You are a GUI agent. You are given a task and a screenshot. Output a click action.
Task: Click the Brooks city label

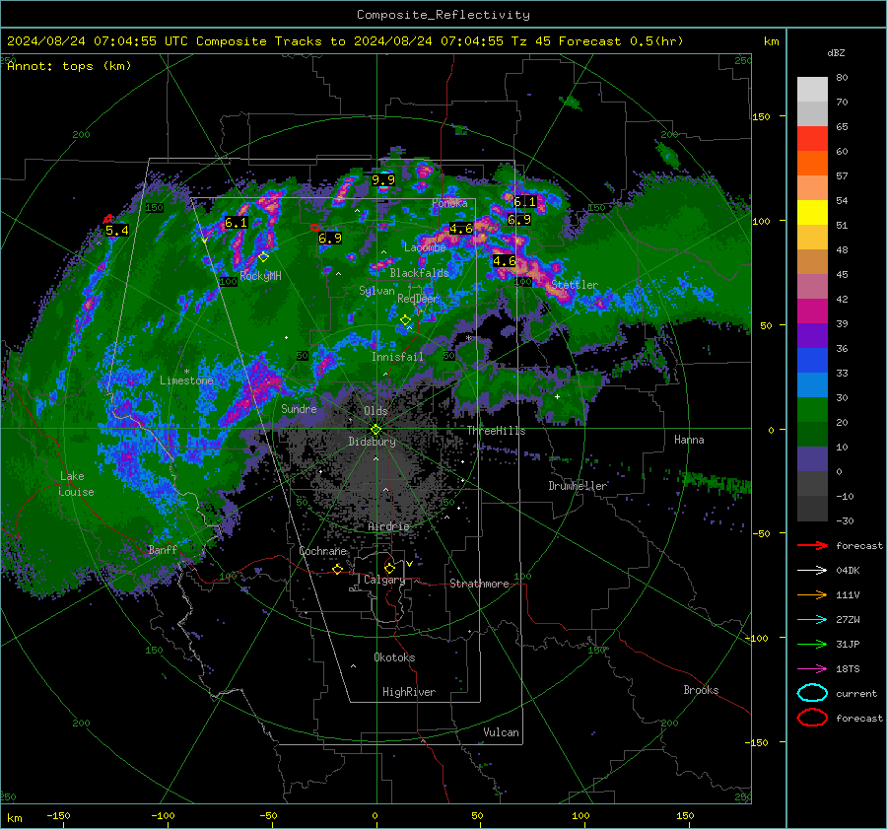pos(701,690)
